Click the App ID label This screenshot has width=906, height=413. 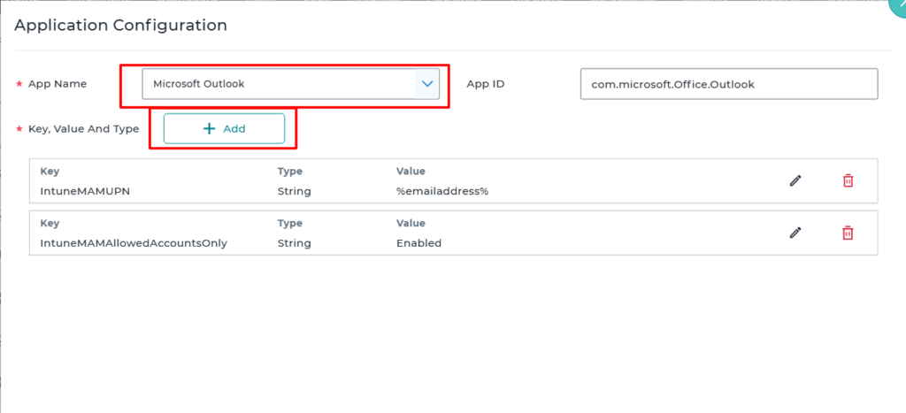point(485,84)
